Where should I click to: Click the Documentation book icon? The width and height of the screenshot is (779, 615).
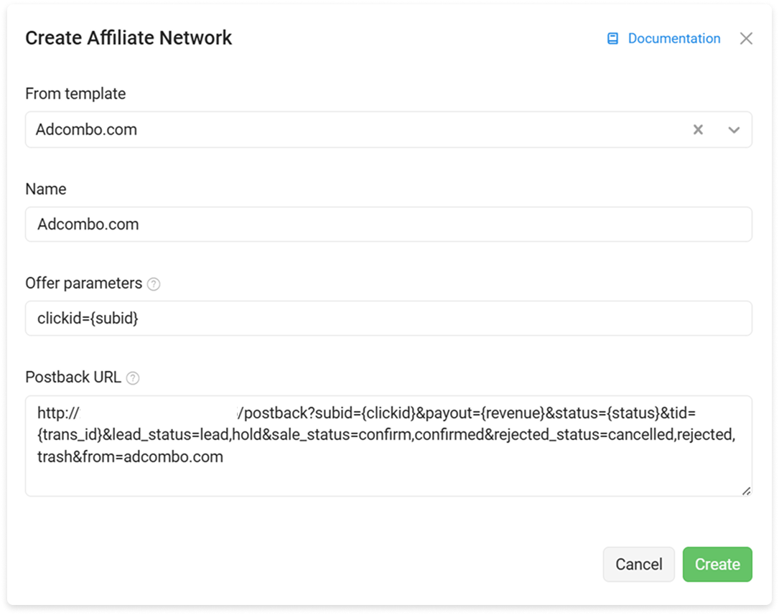(612, 39)
